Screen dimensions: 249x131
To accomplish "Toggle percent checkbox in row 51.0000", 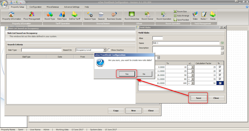I will [220, 79].
